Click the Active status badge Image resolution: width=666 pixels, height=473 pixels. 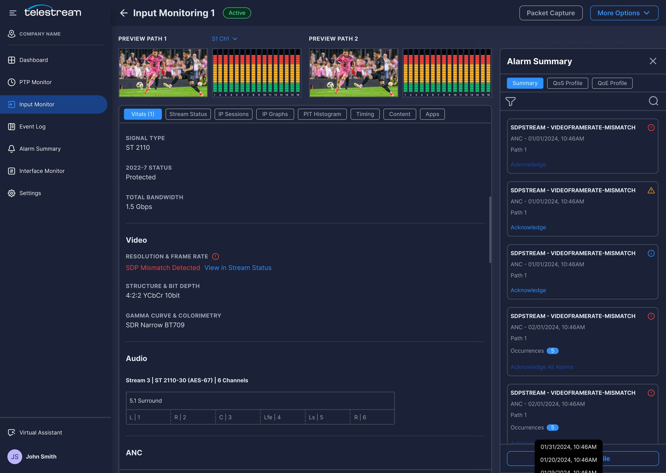[237, 13]
